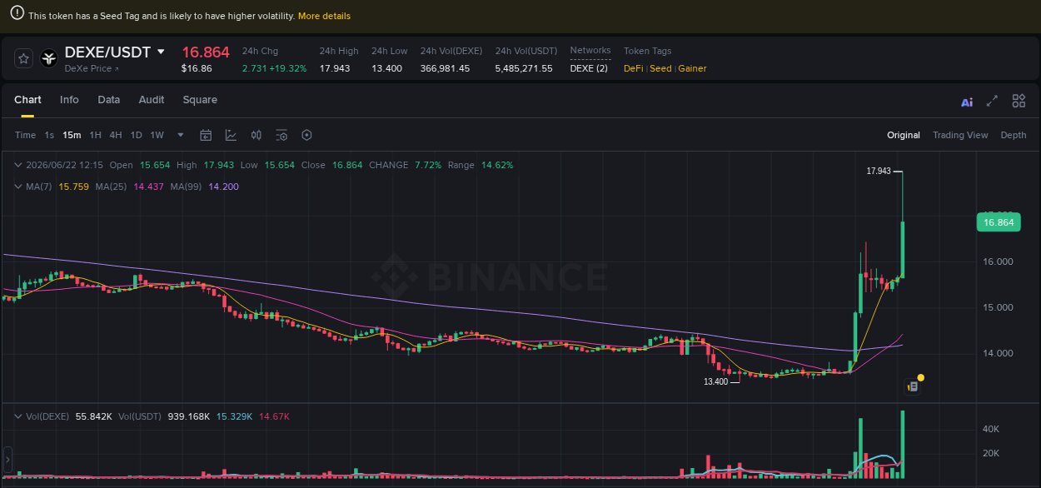
Task: Select the 15m interval
Action: pos(72,135)
